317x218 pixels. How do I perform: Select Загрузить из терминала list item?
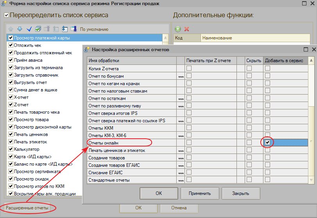[x=38, y=68]
